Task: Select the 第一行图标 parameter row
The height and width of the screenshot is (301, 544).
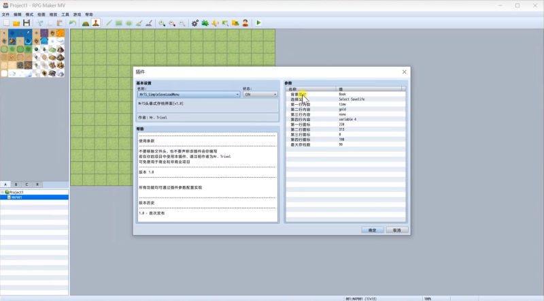Action: pyautogui.click(x=345, y=125)
